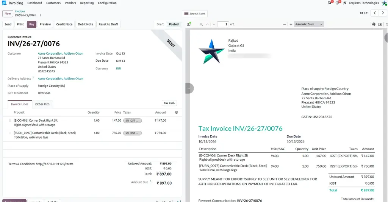The image size is (388, 202).
Task: Click the Preview button
Action: point(45,24)
